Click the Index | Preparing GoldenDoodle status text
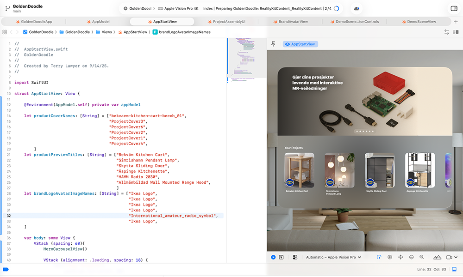 [x=267, y=8]
